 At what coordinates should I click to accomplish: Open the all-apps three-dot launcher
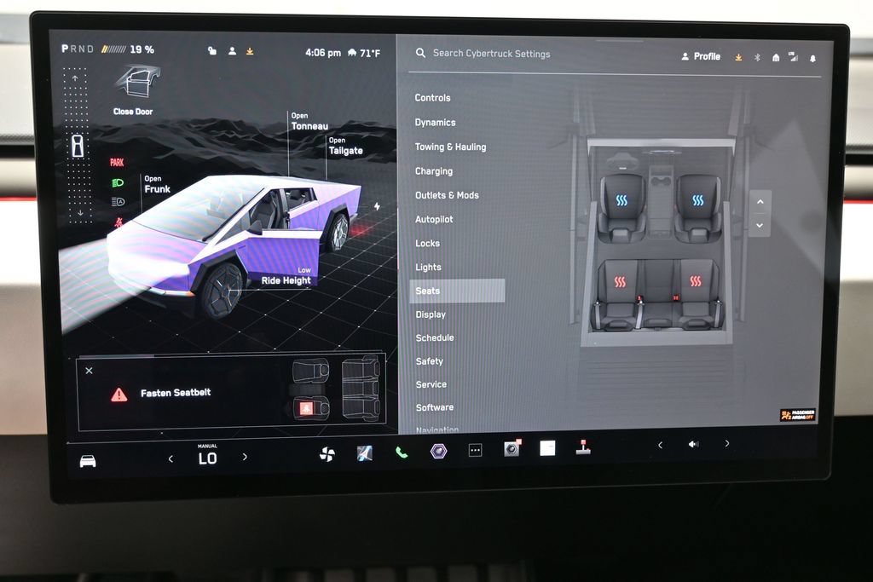pyautogui.click(x=475, y=450)
